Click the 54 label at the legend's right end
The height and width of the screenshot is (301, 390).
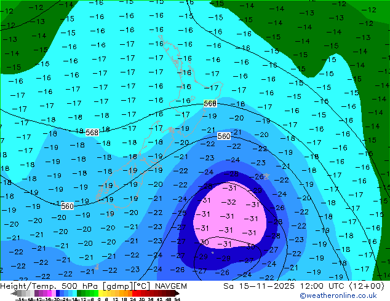(x=177, y=300)
